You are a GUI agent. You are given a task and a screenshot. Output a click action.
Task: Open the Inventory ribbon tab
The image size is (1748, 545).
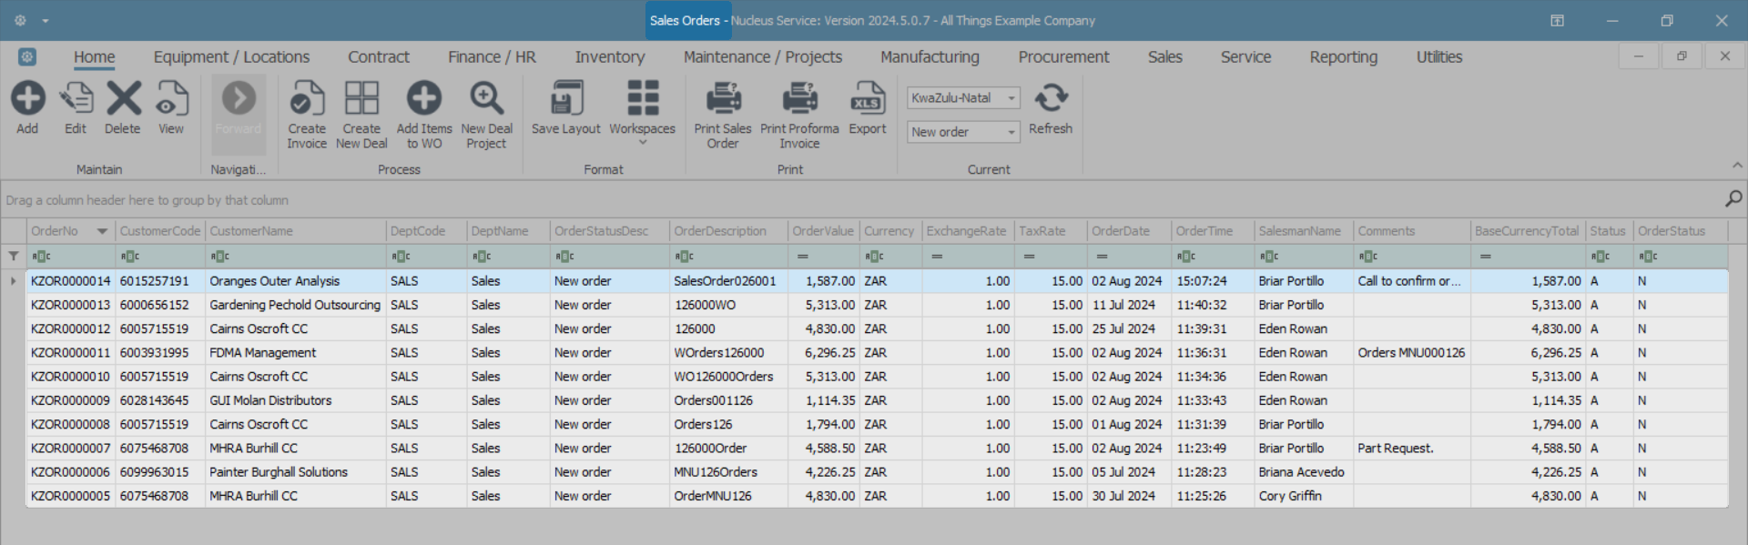point(609,57)
